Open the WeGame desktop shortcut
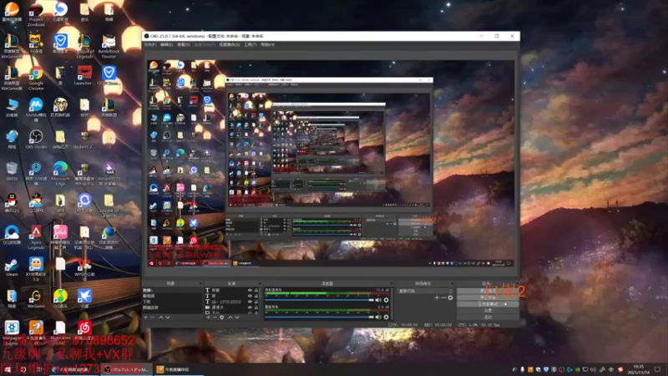This screenshot has width=668, height=376. click(36, 298)
